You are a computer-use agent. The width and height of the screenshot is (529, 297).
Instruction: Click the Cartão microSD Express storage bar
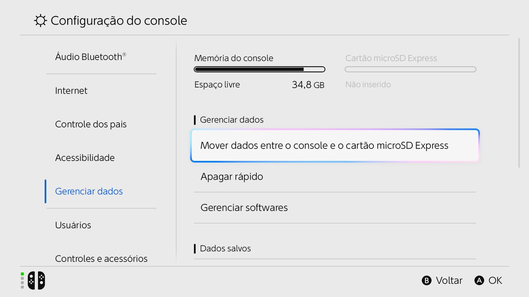coord(410,69)
